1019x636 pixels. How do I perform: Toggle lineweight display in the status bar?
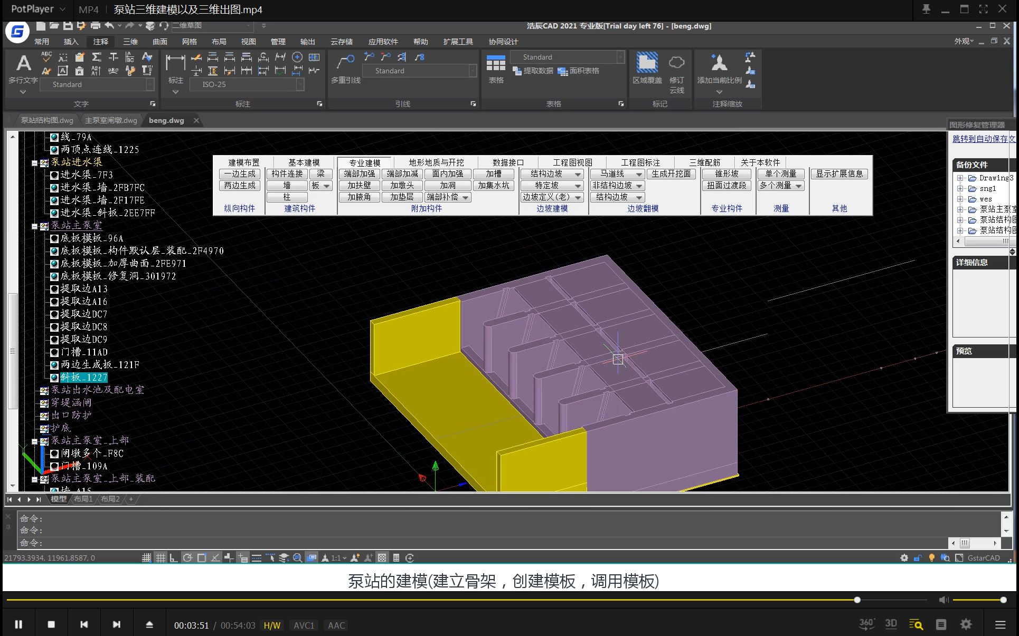click(x=257, y=558)
